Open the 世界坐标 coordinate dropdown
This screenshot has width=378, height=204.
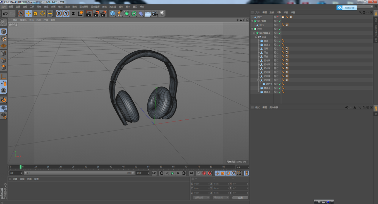[x=201, y=198]
